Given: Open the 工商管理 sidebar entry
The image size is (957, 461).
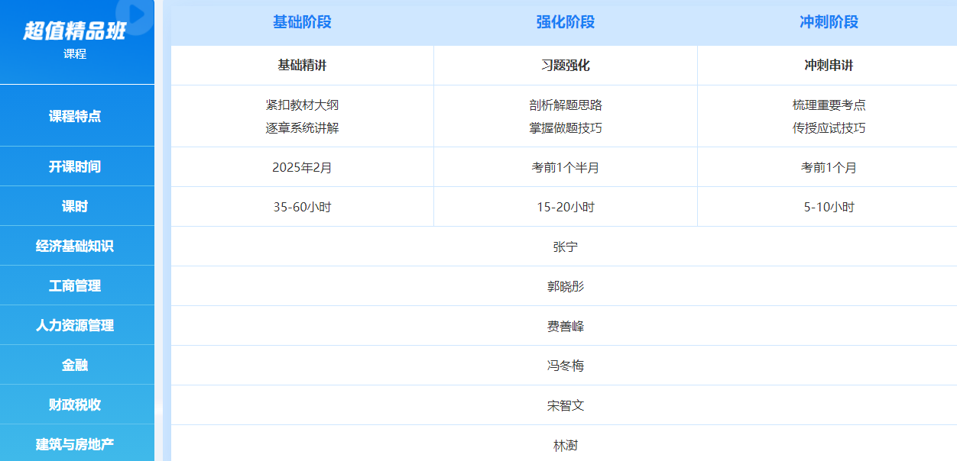Looking at the screenshot, I should tap(75, 285).
